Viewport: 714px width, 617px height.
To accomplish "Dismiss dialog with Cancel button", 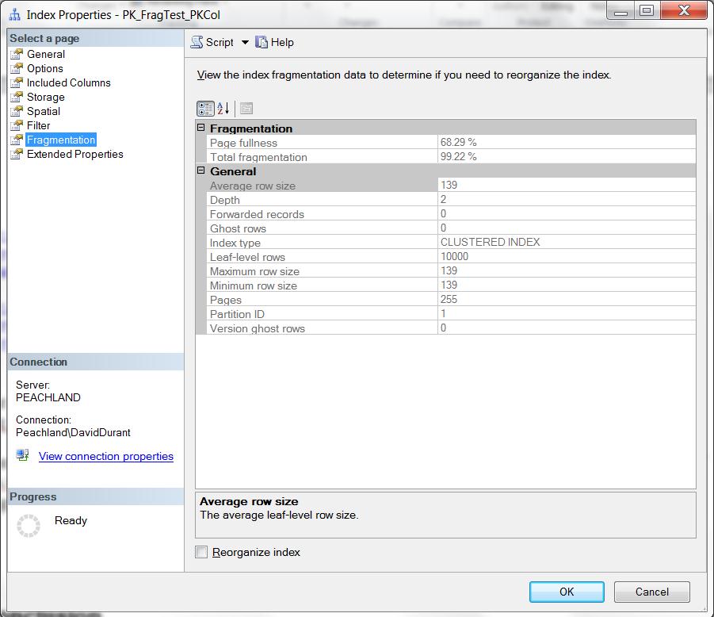I will pos(651,592).
